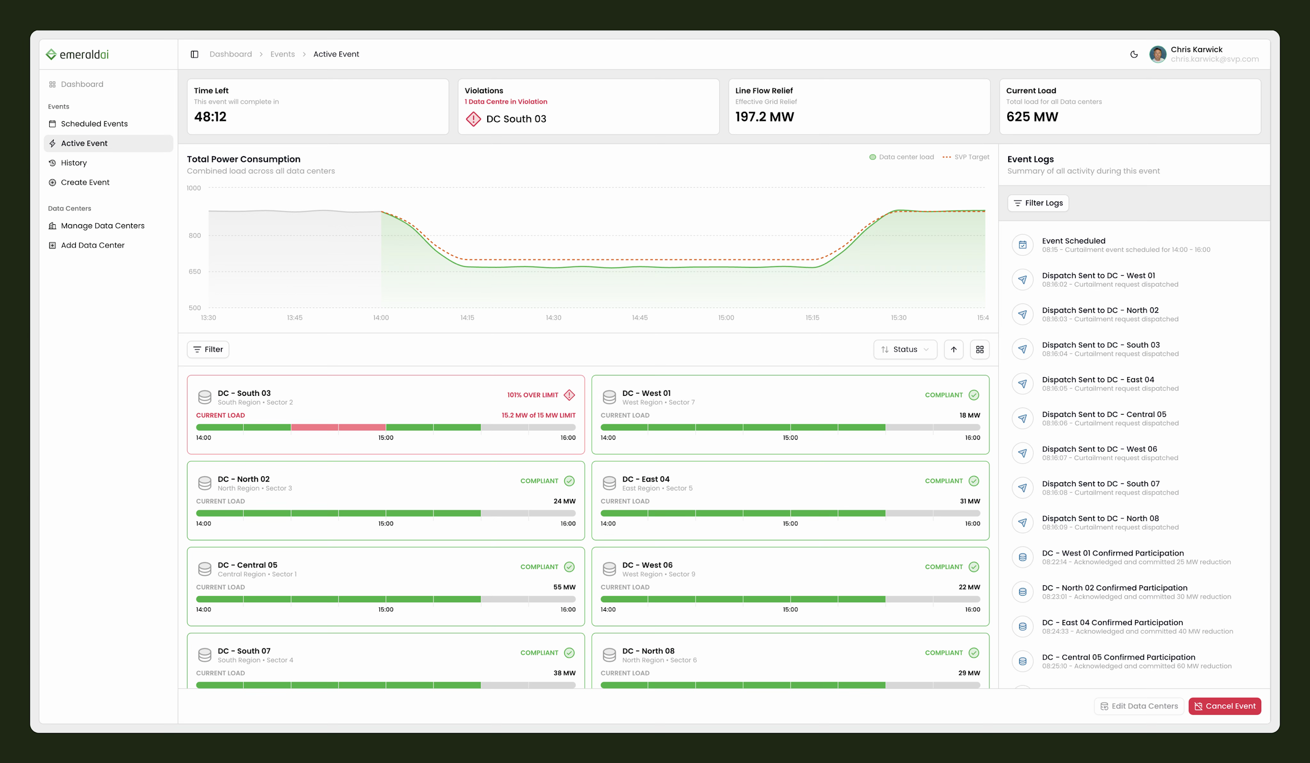Click the 48:12 time left value

coord(210,117)
